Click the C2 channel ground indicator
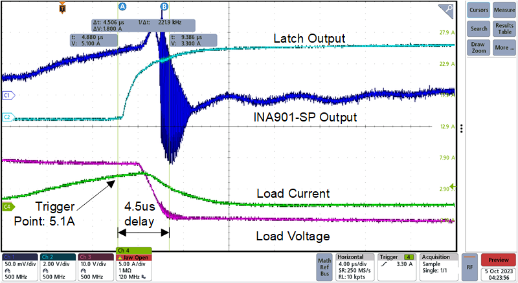This screenshot has width=518, height=283. 8,118
